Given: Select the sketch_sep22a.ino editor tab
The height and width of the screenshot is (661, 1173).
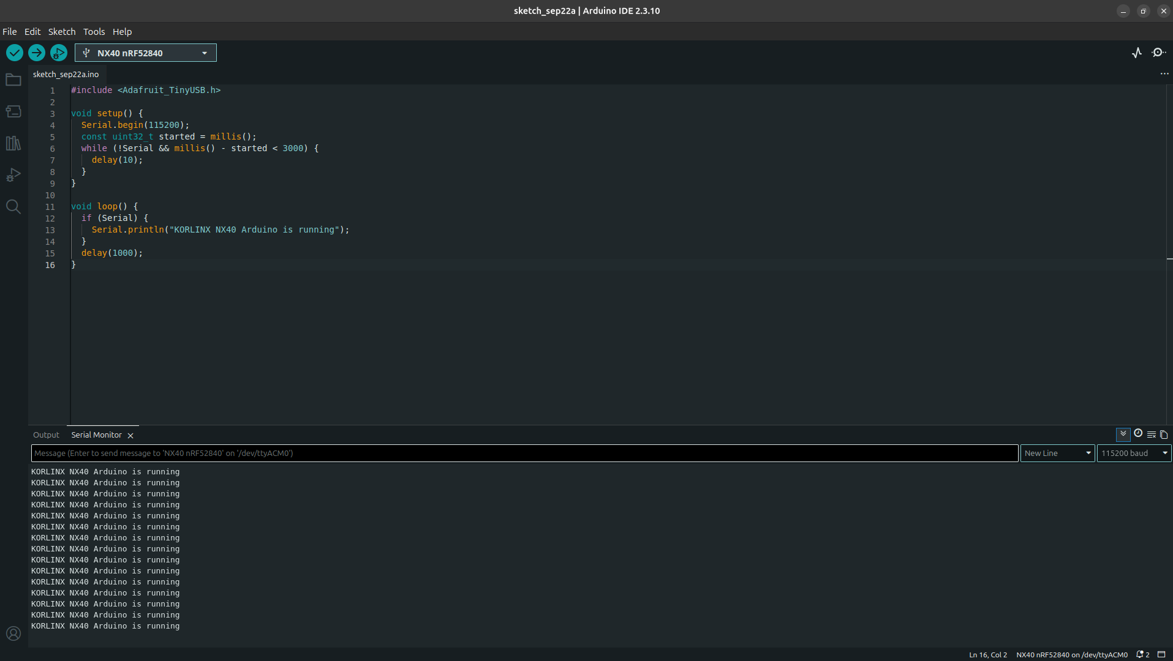Looking at the screenshot, I should coord(66,74).
